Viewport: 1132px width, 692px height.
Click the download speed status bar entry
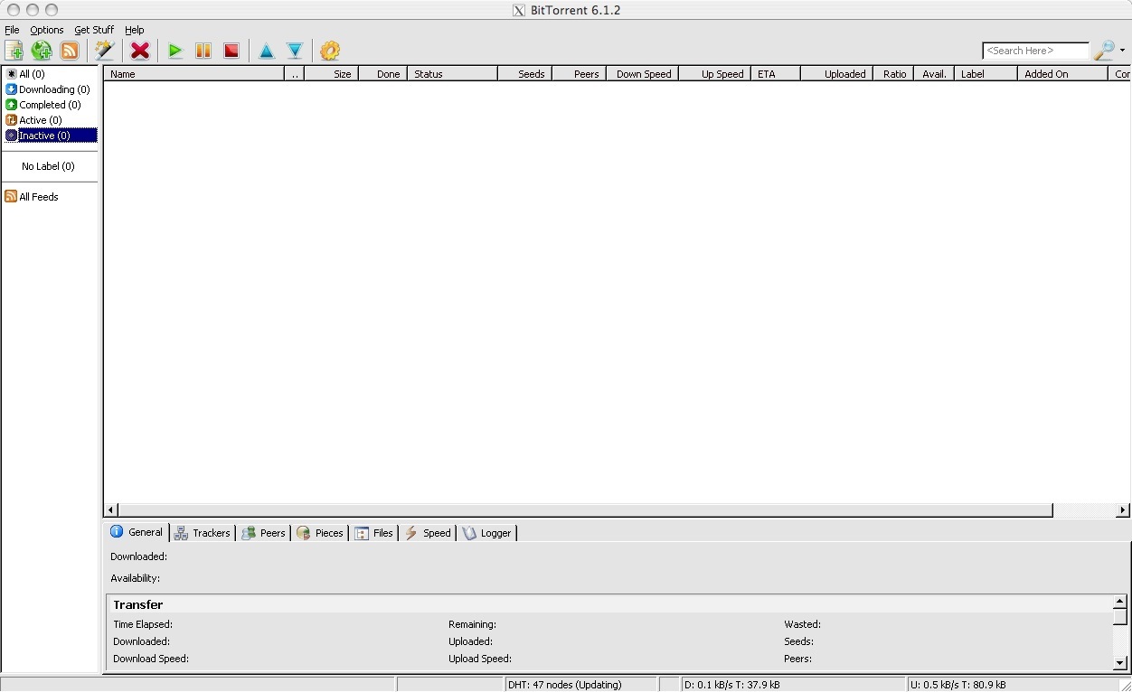pos(792,685)
